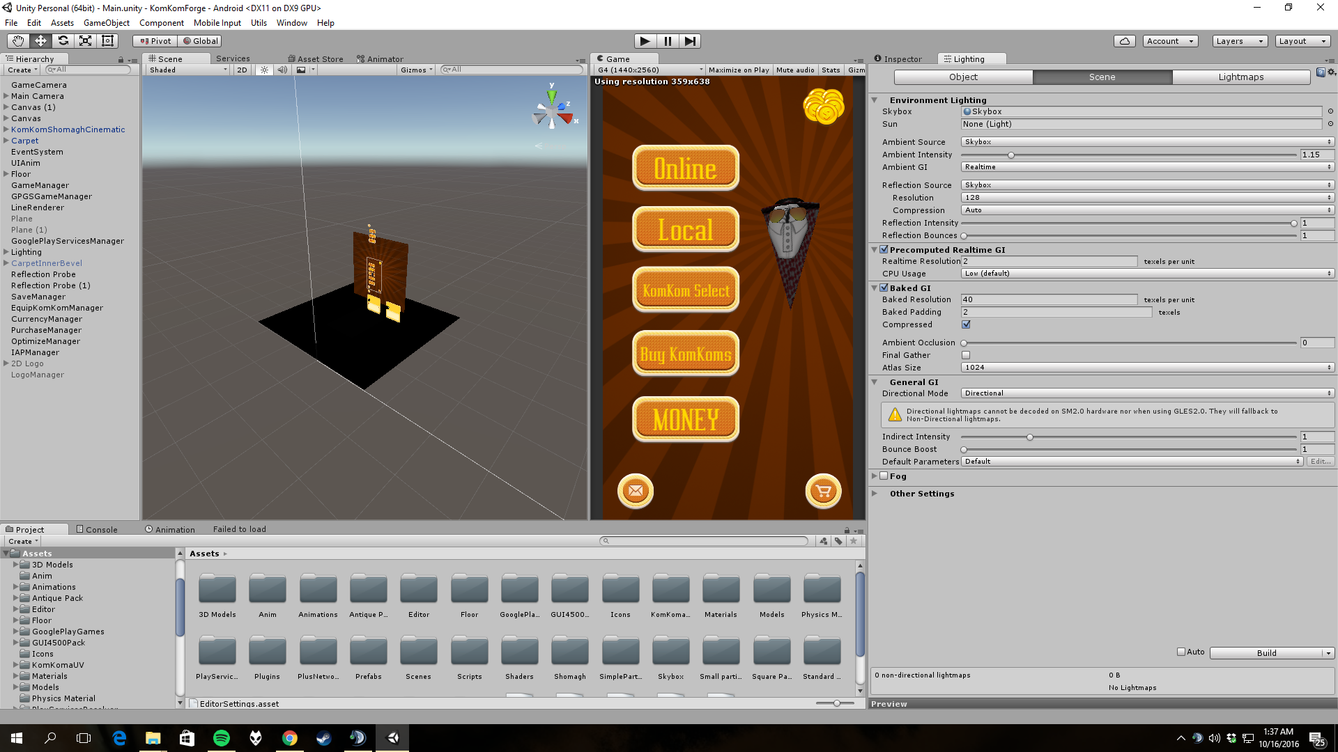Pause the game playback
This screenshot has height=752, width=1338.
click(668, 41)
